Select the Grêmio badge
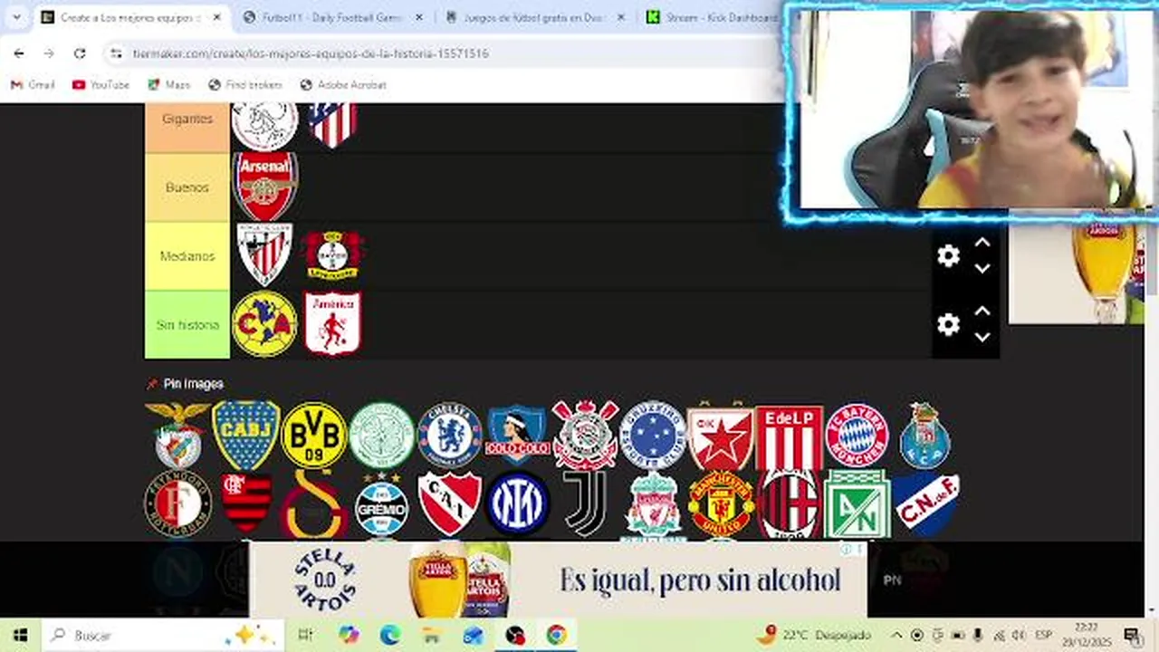 click(x=381, y=505)
